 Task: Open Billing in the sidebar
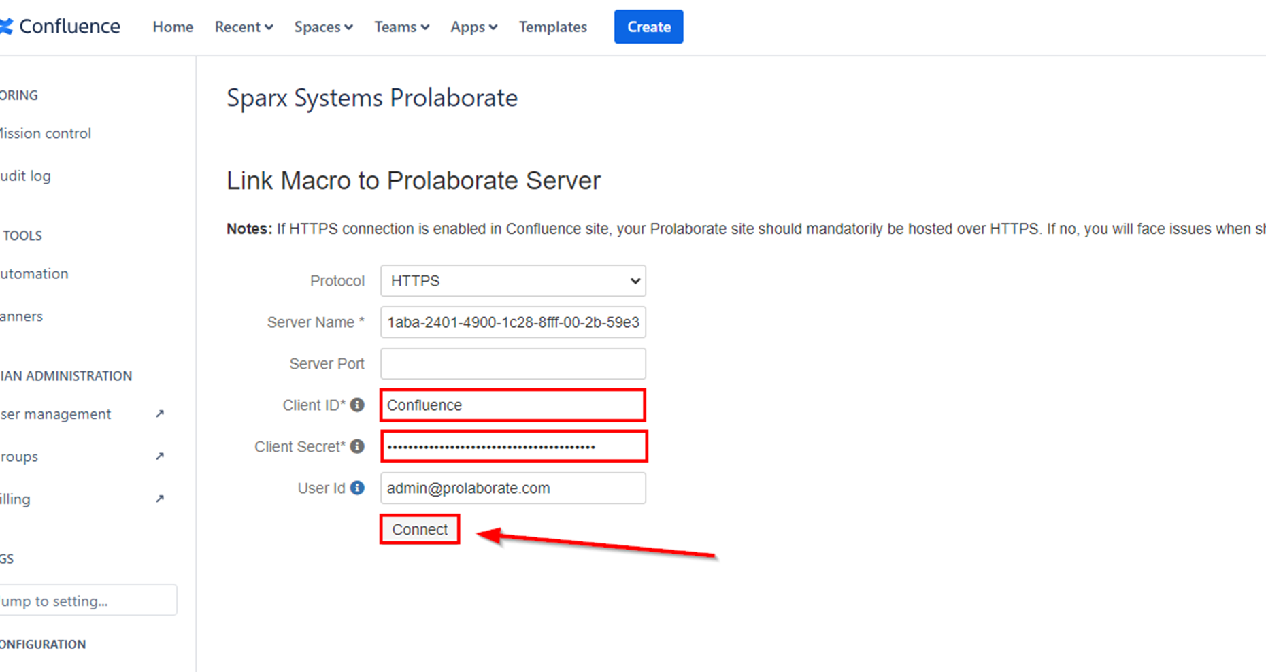pyautogui.click(x=15, y=499)
